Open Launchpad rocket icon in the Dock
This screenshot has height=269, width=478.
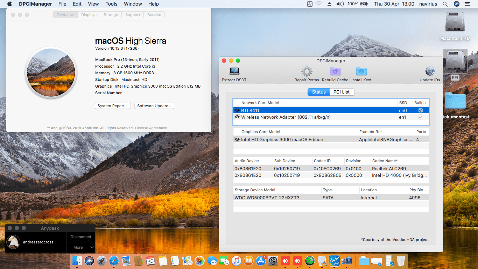point(101,261)
